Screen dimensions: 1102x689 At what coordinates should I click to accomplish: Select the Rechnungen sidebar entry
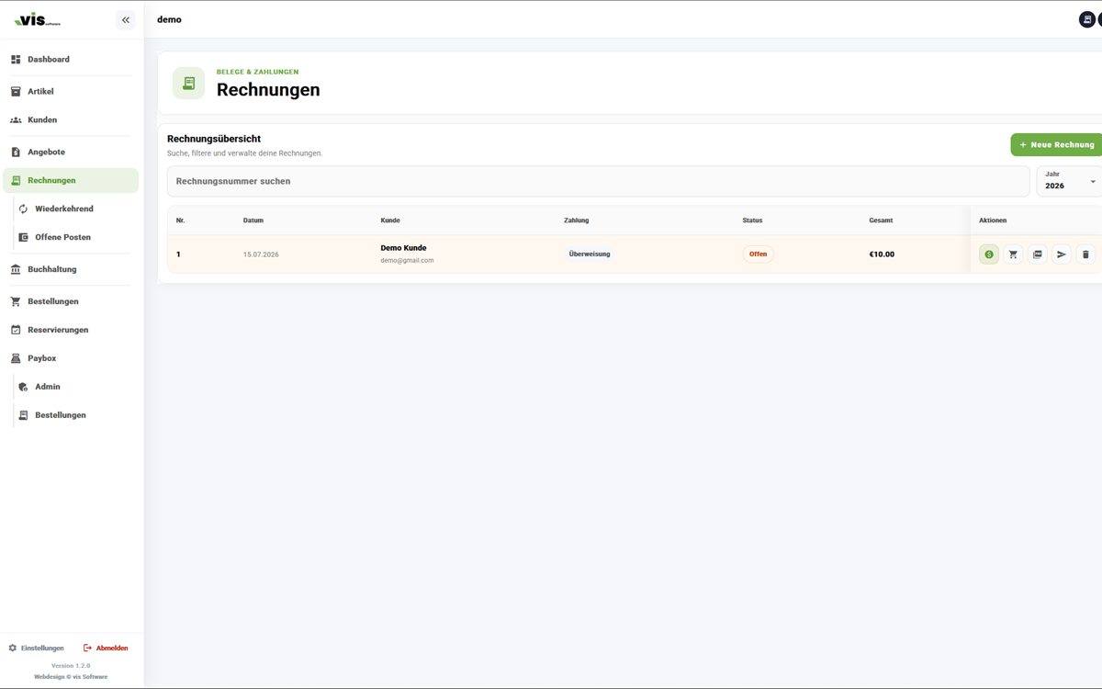[72, 181]
